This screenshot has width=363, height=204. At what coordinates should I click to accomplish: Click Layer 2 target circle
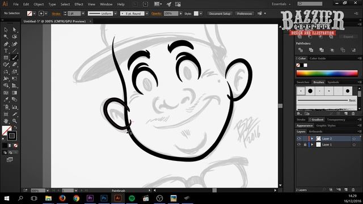click(354, 139)
